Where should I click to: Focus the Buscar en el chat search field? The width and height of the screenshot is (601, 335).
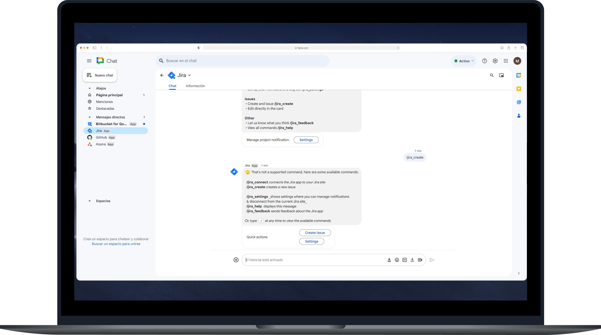(x=242, y=61)
